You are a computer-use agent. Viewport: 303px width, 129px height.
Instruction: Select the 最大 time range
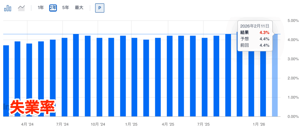(x=79, y=8)
